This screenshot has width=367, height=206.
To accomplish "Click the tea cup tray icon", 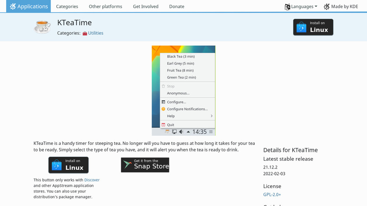I will tap(167, 132).
